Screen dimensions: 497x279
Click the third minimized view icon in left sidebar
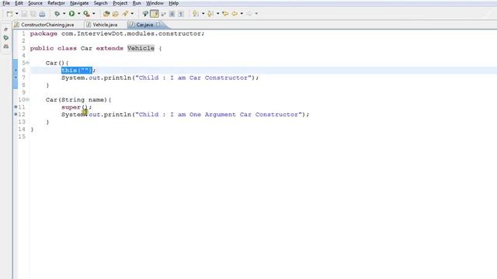click(5, 46)
